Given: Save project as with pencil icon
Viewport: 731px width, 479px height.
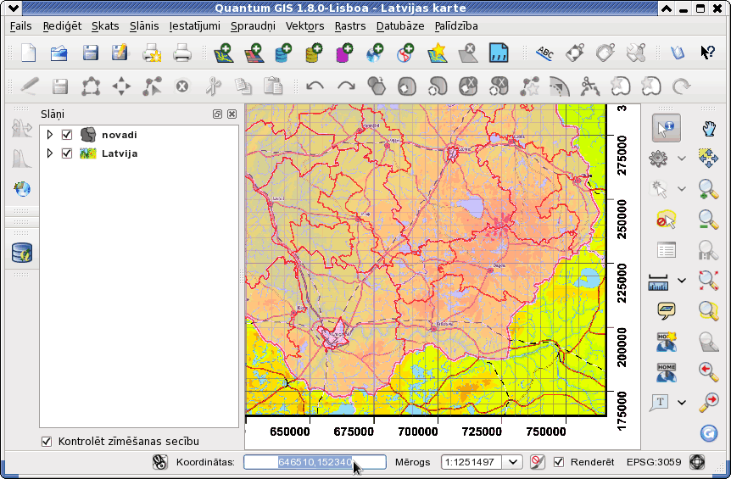Looking at the screenshot, I should pos(120,53).
